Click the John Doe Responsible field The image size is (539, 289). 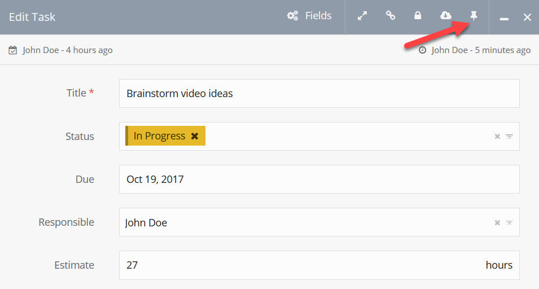pyautogui.click(x=305, y=222)
